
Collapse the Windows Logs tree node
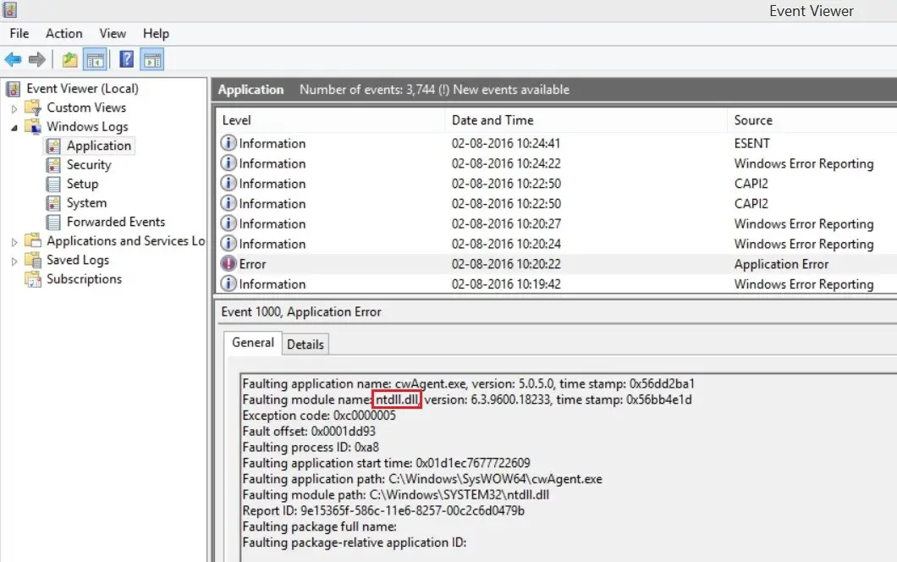click(x=14, y=128)
